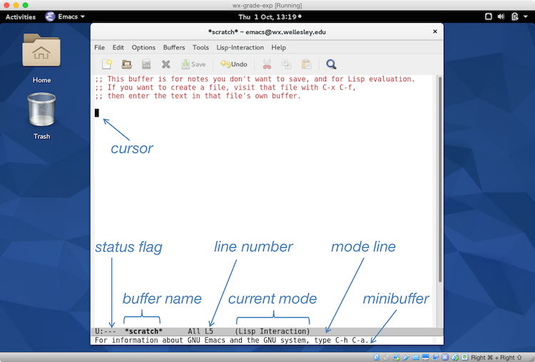Screen dimensions: 535x362
Task: Click VirtualBox video capture status icon
Action: [x=435, y=357]
